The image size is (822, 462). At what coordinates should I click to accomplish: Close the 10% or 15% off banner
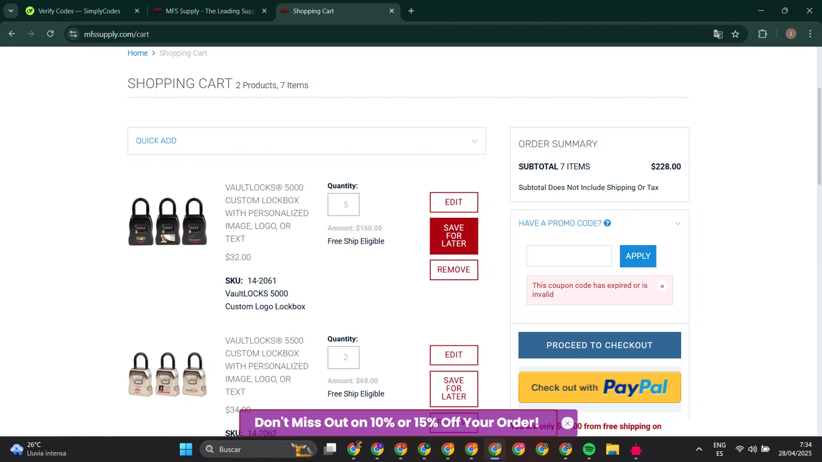(568, 423)
